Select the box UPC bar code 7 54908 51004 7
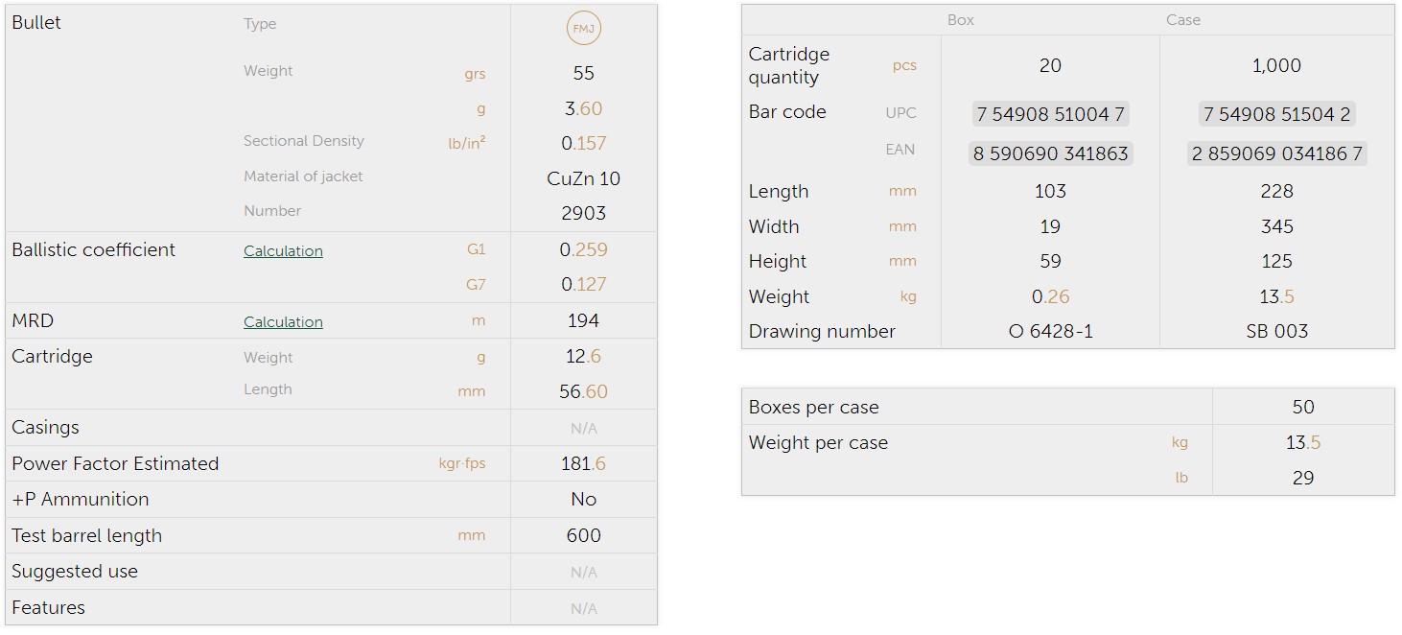1402x635 pixels. 1050,114
